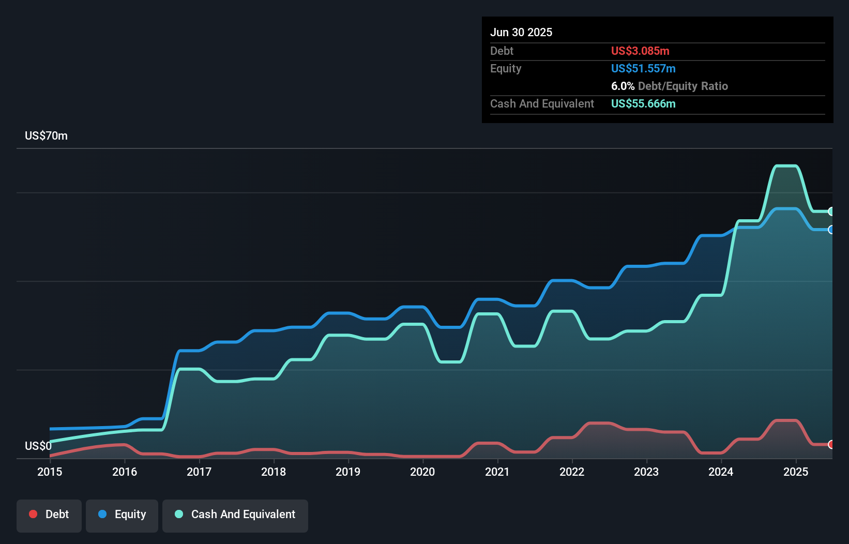This screenshot has height=544, width=849.
Task: Click the teal Cash endpoint marker on chart
Action: click(x=831, y=211)
